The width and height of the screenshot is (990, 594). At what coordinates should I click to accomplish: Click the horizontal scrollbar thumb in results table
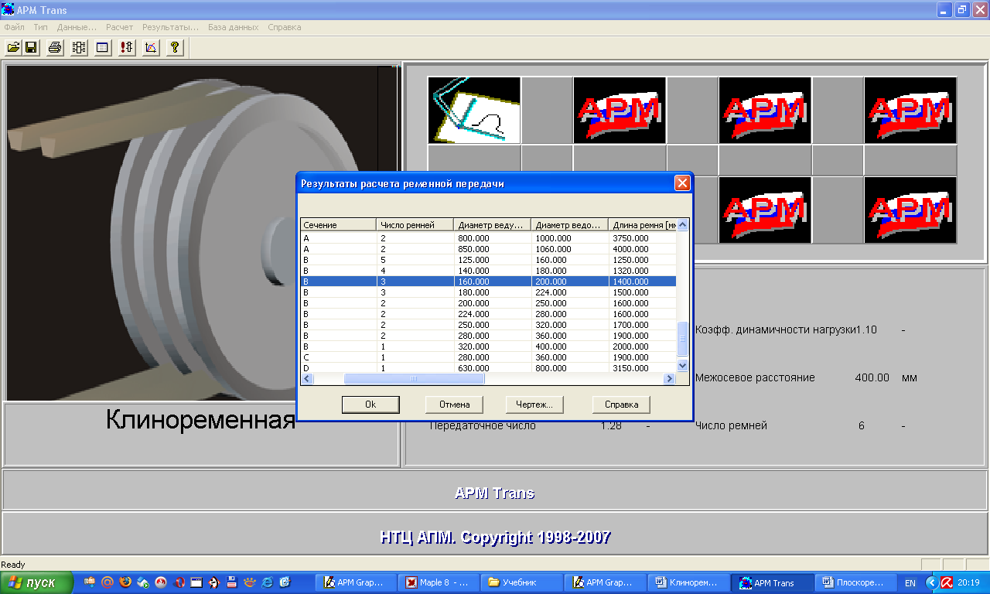pos(414,378)
